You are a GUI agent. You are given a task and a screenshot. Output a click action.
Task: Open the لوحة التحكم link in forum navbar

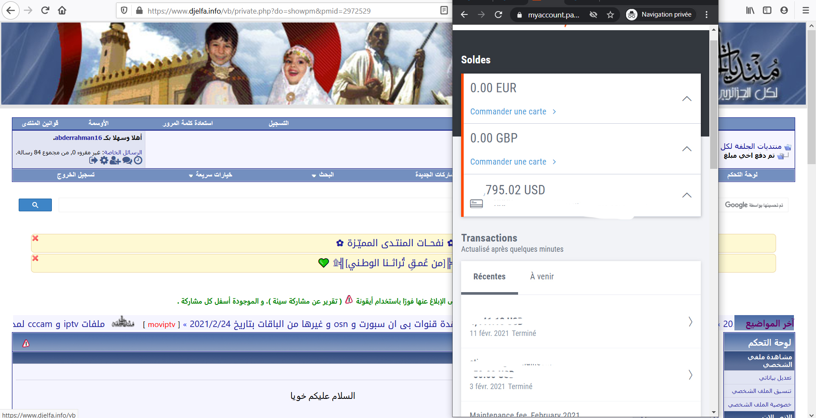742,175
